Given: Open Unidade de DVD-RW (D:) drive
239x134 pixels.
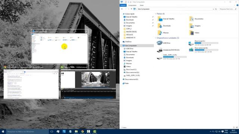Looking at the screenshot, I should click(x=168, y=50).
